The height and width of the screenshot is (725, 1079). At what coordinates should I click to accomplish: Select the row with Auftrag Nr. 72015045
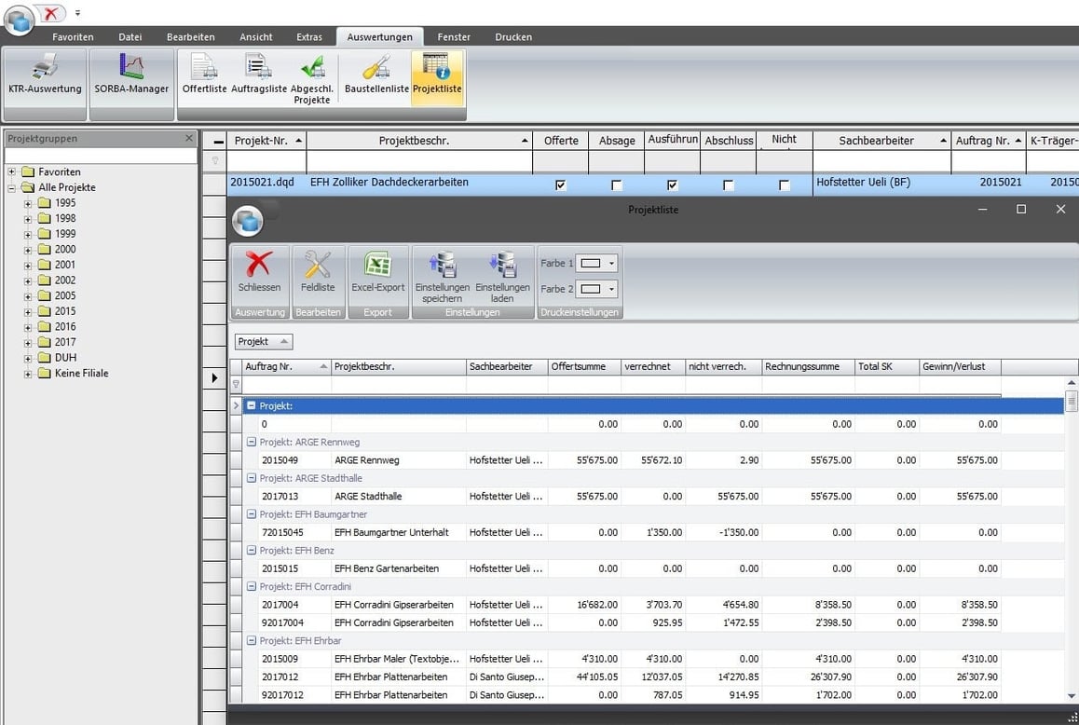[622, 532]
